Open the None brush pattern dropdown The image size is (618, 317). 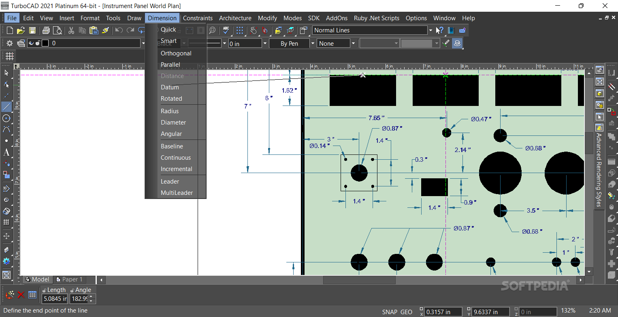[353, 43]
